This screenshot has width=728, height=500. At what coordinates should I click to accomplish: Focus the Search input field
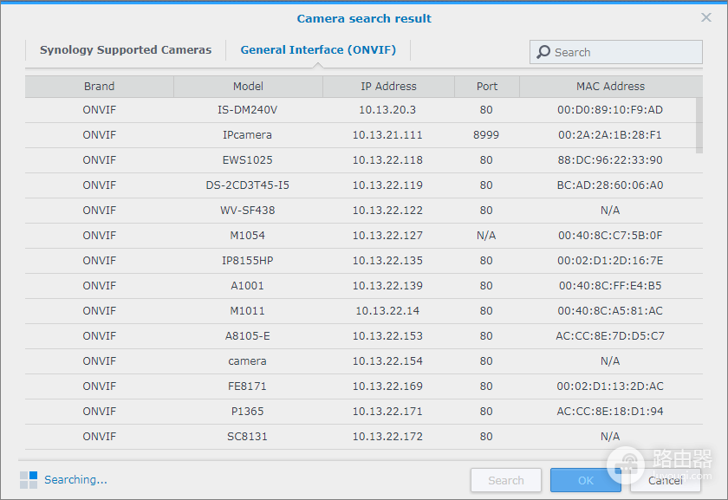click(615, 52)
